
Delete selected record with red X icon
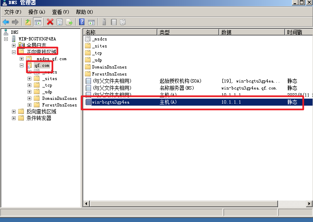50,22
